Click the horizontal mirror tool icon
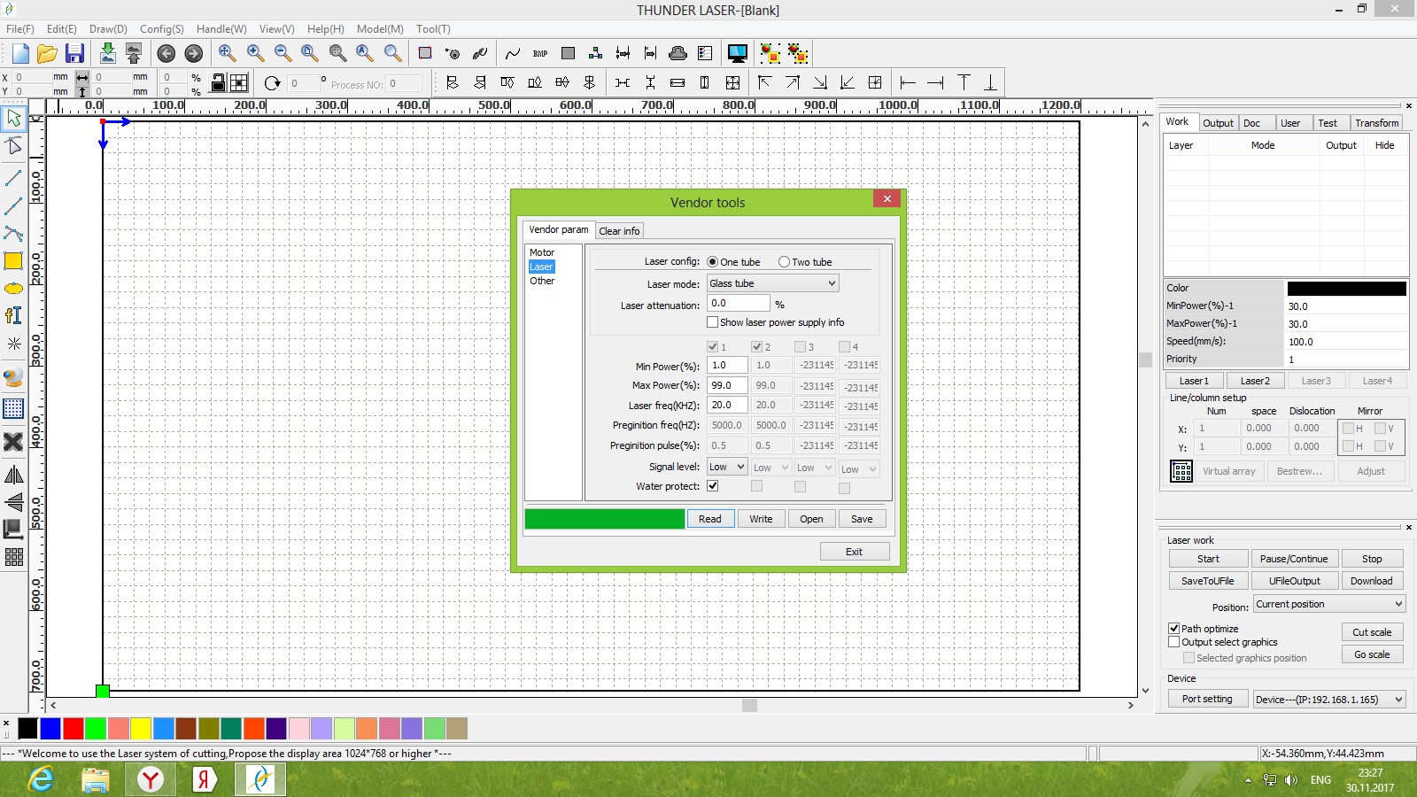Image resolution: width=1417 pixels, height=797 pixels. point(13,476)
